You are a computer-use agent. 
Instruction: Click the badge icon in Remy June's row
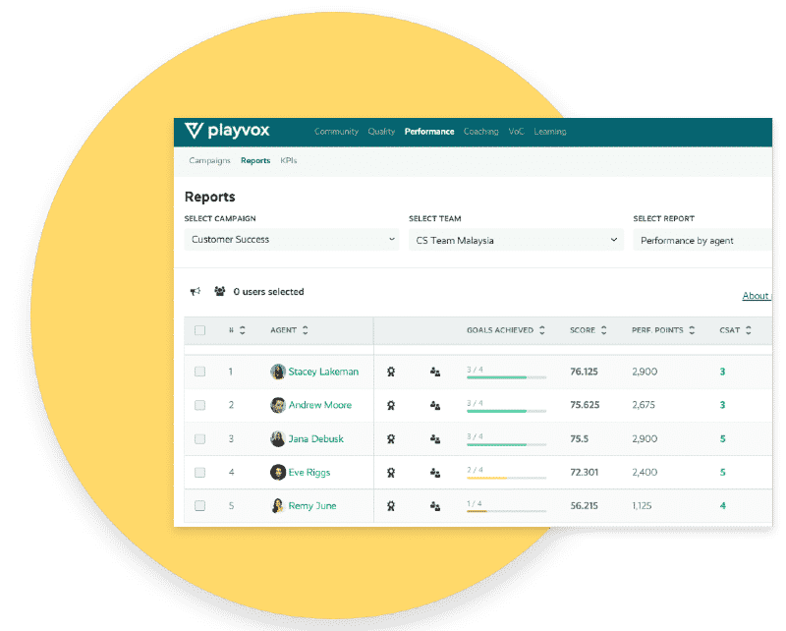point(391,506)
